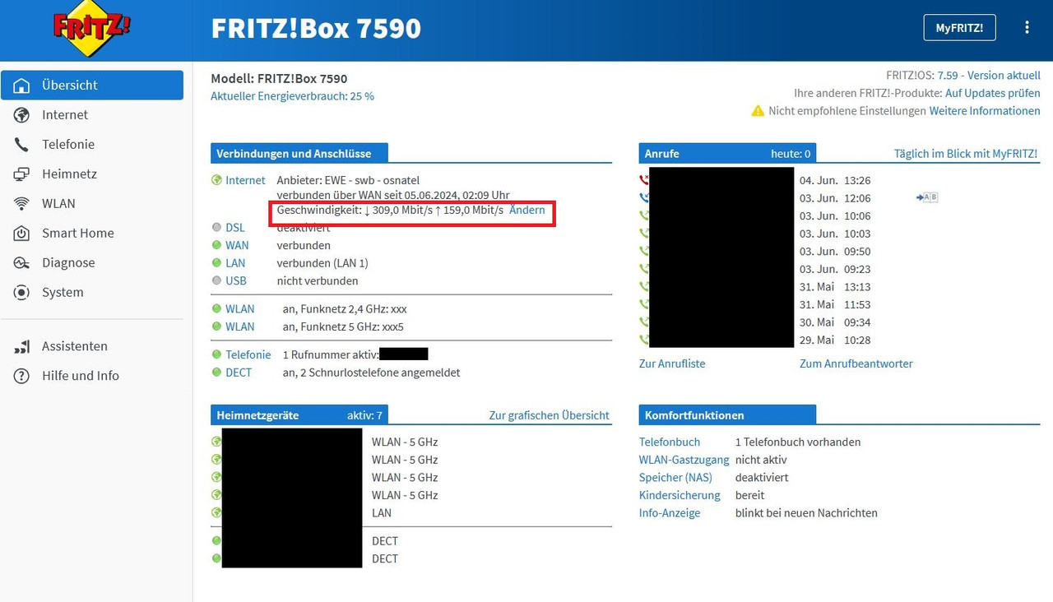Click the Komfortfunktionen section header

pos(727,415)
